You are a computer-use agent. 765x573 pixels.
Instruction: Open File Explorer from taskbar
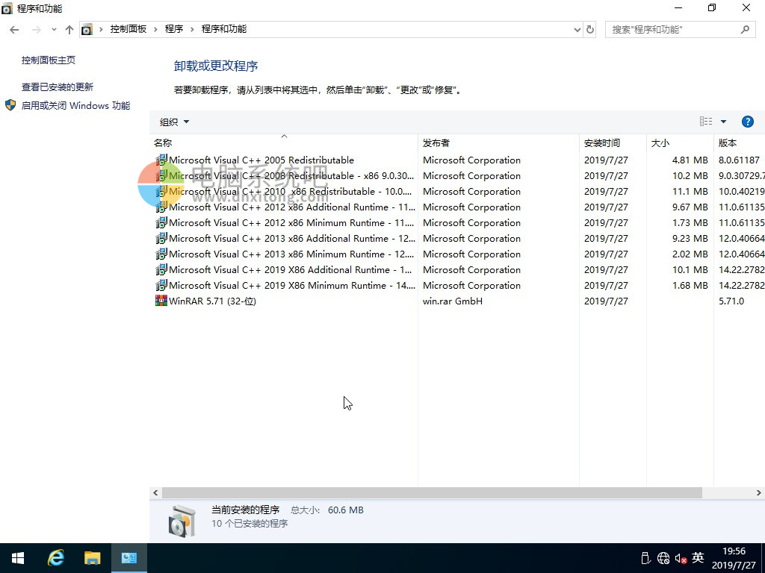[92, 558]
